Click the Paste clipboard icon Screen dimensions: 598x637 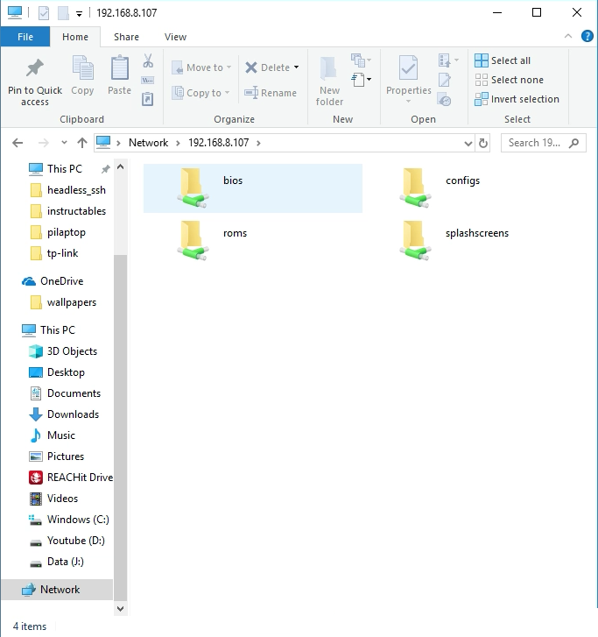click(119, 67)
